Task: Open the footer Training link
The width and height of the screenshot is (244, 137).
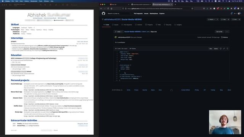Action: coord(213,90)
